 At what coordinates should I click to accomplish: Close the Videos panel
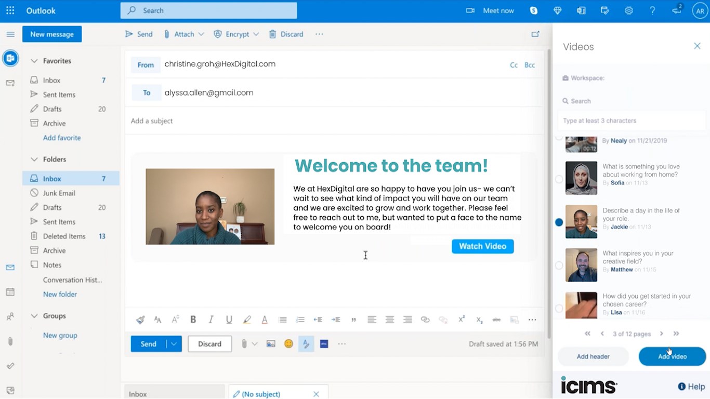tap(697, 46)
